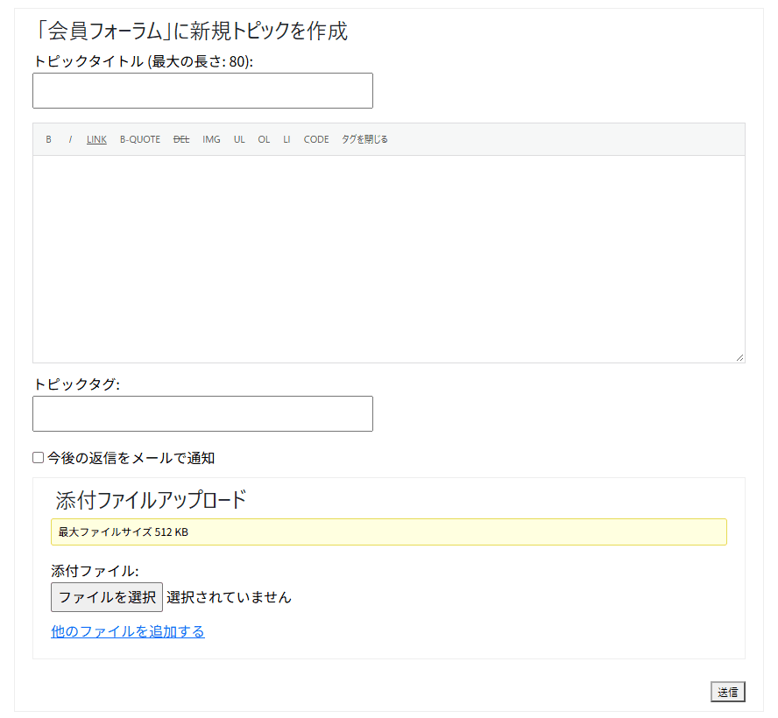
Task: Focus the トピックタイトル input field
Action: (202, 91)
